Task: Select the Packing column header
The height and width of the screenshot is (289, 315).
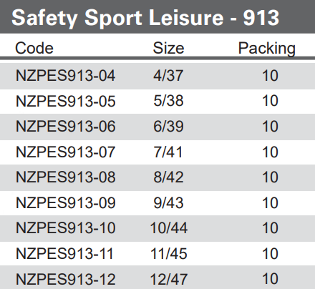Action: coord(267,49)
